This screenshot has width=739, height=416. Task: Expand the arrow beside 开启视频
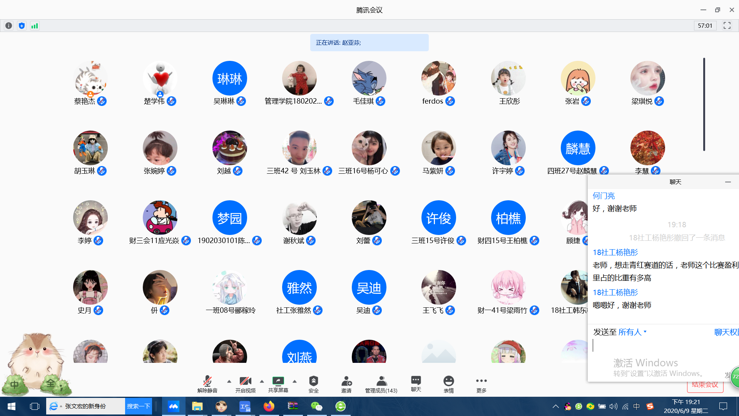262,381
